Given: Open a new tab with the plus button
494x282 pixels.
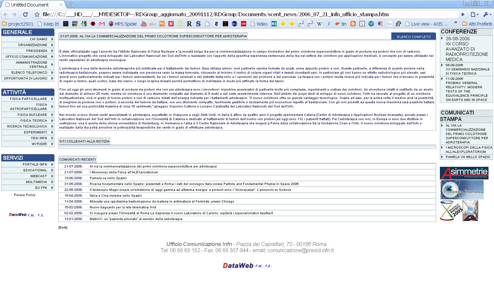Looking at the screenshot, I should tap(71, 5).
